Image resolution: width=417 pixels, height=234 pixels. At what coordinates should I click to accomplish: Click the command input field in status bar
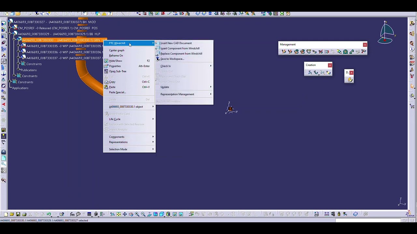click(368, 220)
